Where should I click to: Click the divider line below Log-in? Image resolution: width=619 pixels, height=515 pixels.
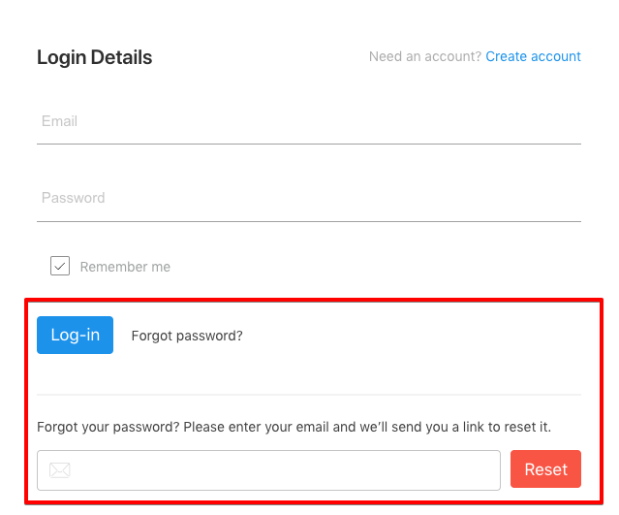[x=308, y=395]
